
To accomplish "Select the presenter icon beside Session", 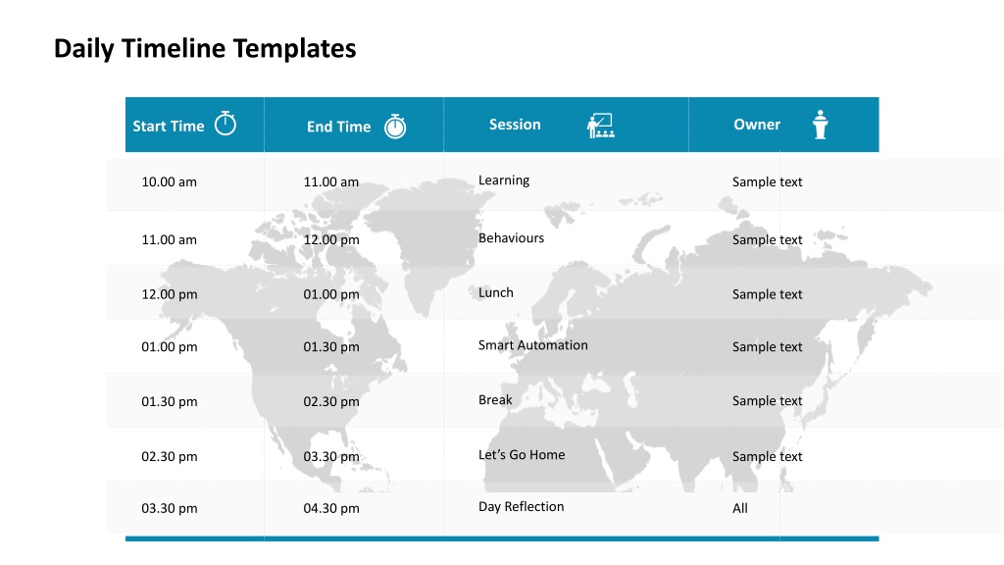I will click(601, 126).
